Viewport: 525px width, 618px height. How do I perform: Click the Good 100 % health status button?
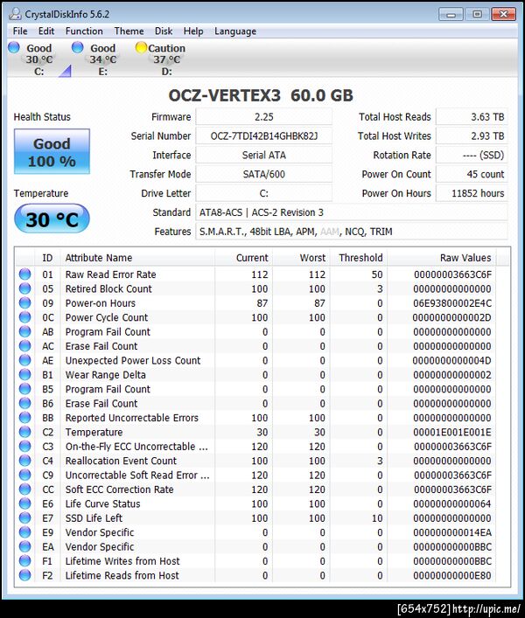[52, 151]
